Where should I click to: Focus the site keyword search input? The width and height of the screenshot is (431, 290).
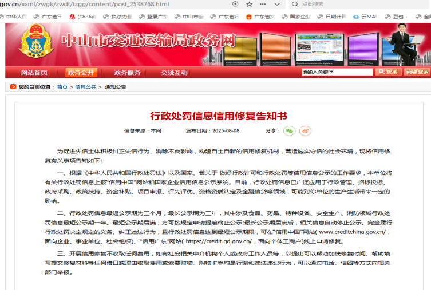tap(337, 72)
